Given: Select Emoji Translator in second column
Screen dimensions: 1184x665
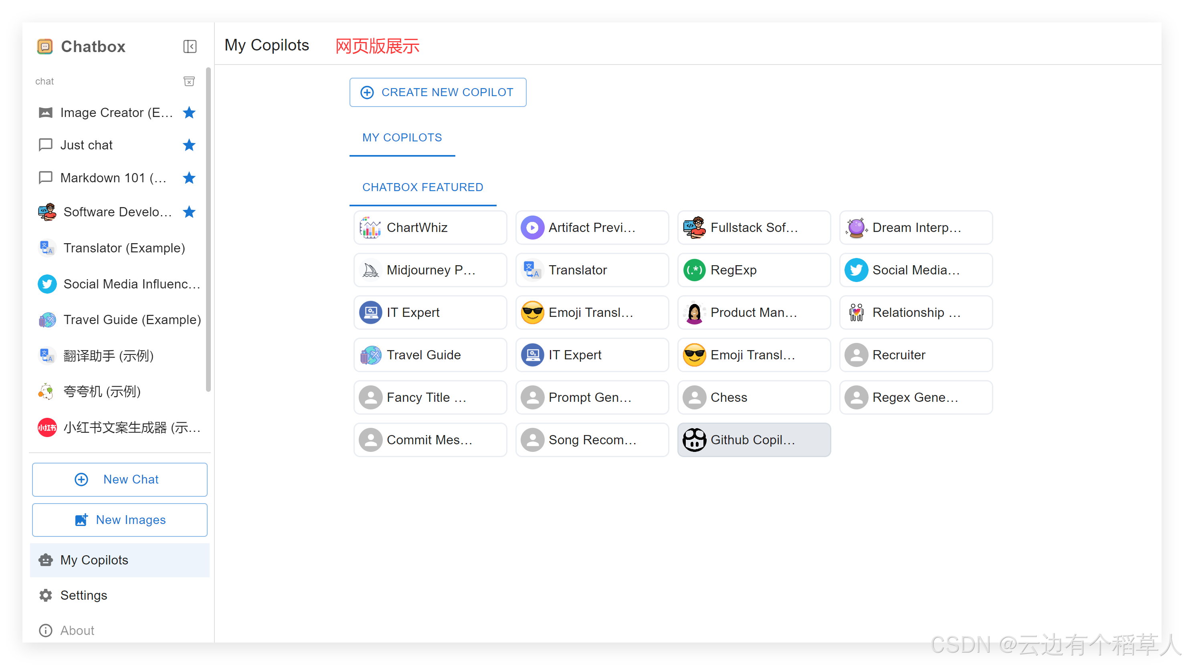Looking at the screenshot, I should coord(592,313).
